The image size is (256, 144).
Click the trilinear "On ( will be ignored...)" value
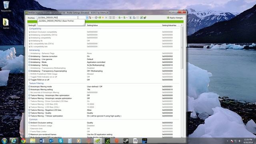(104, 116)
